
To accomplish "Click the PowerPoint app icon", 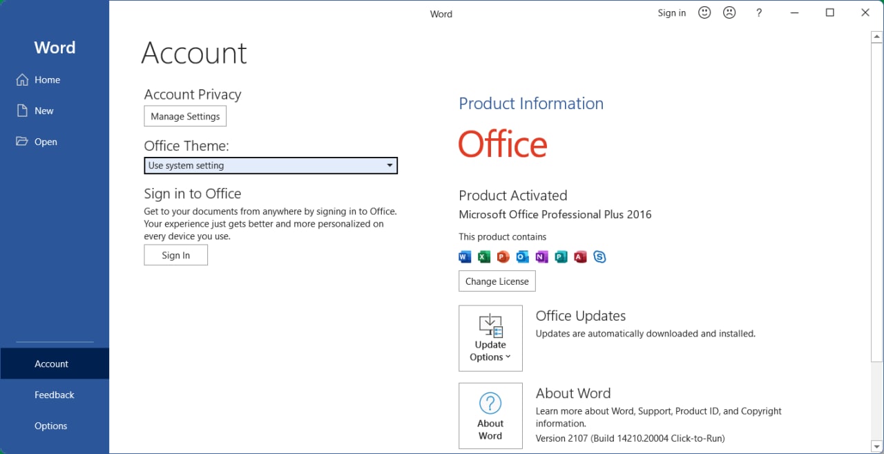I will pyautogui.click(x=503, y=257).
